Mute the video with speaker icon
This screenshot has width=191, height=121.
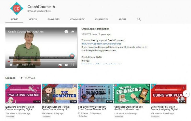tap(18, 65)
